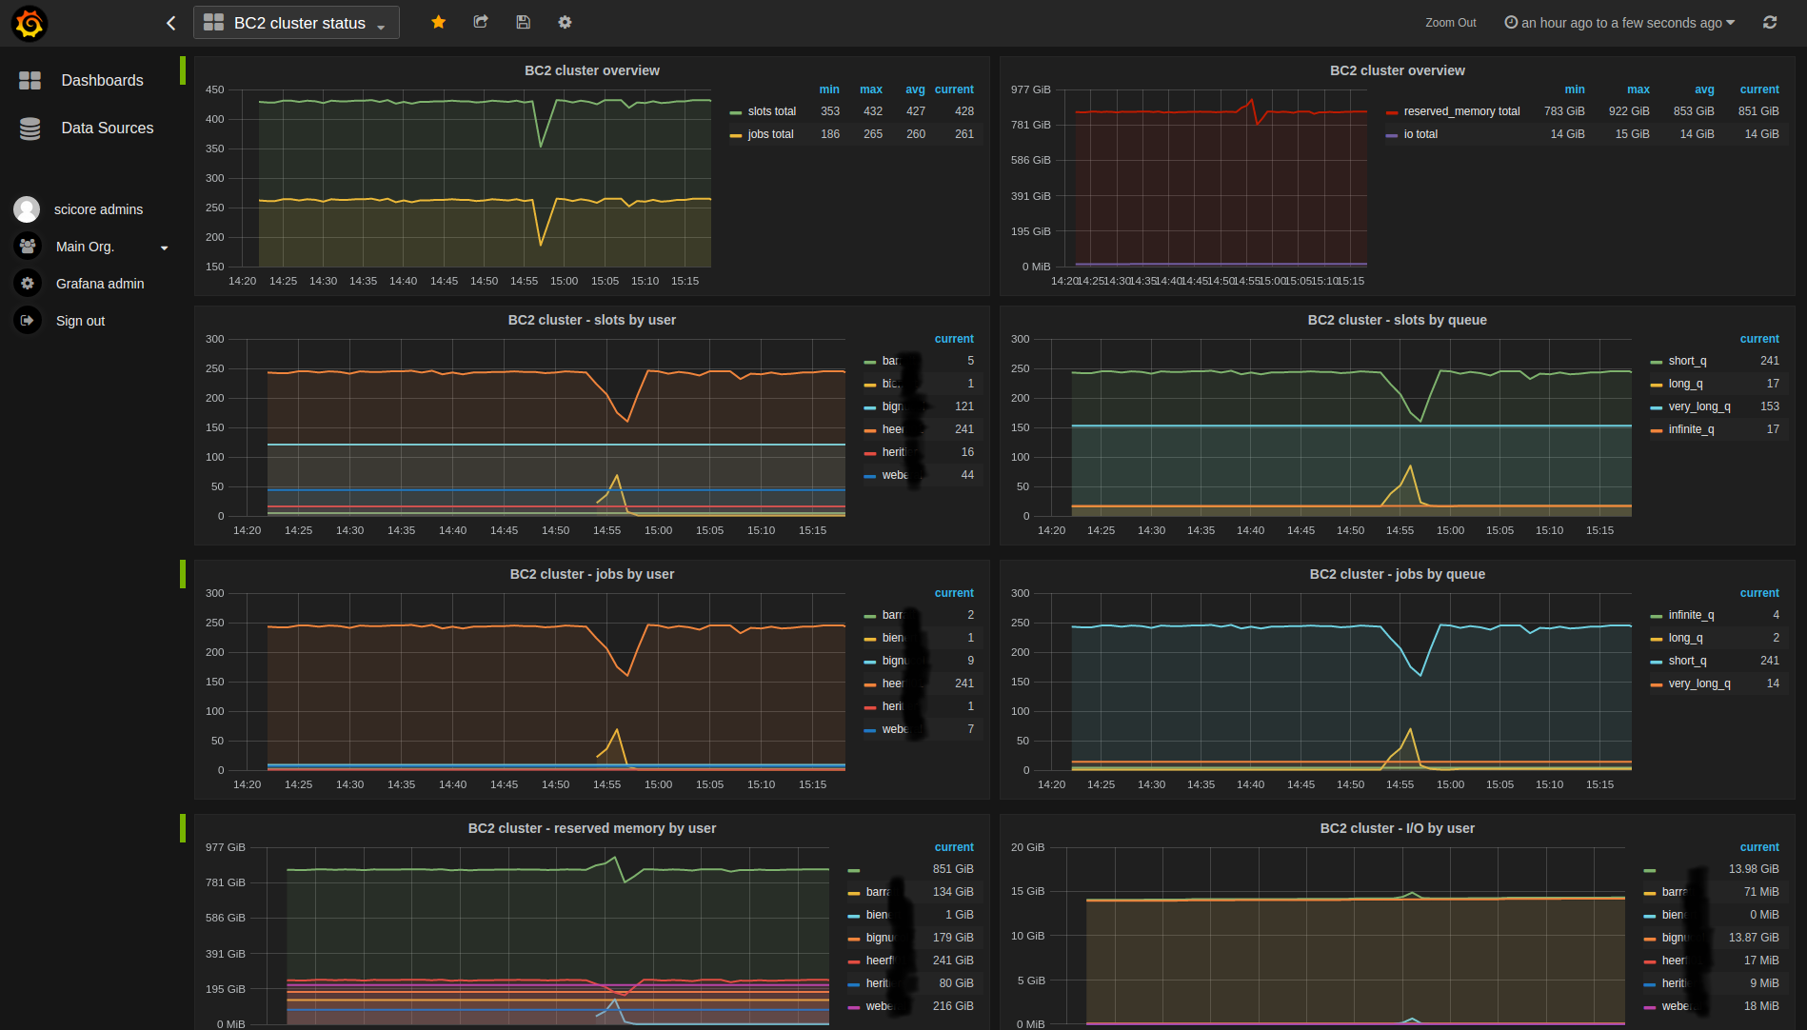Select Sign out in the side menu
Viewport: 1807px width, 1030px height.
(80, 321)
